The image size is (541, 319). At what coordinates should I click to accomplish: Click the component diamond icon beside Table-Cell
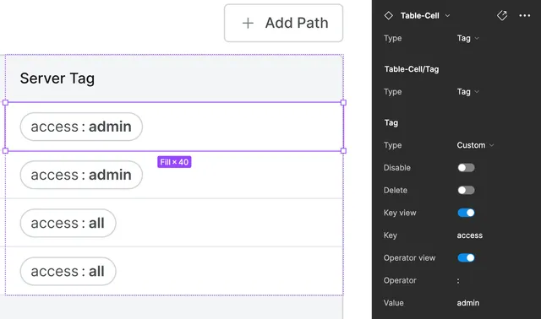pos(389,15)
